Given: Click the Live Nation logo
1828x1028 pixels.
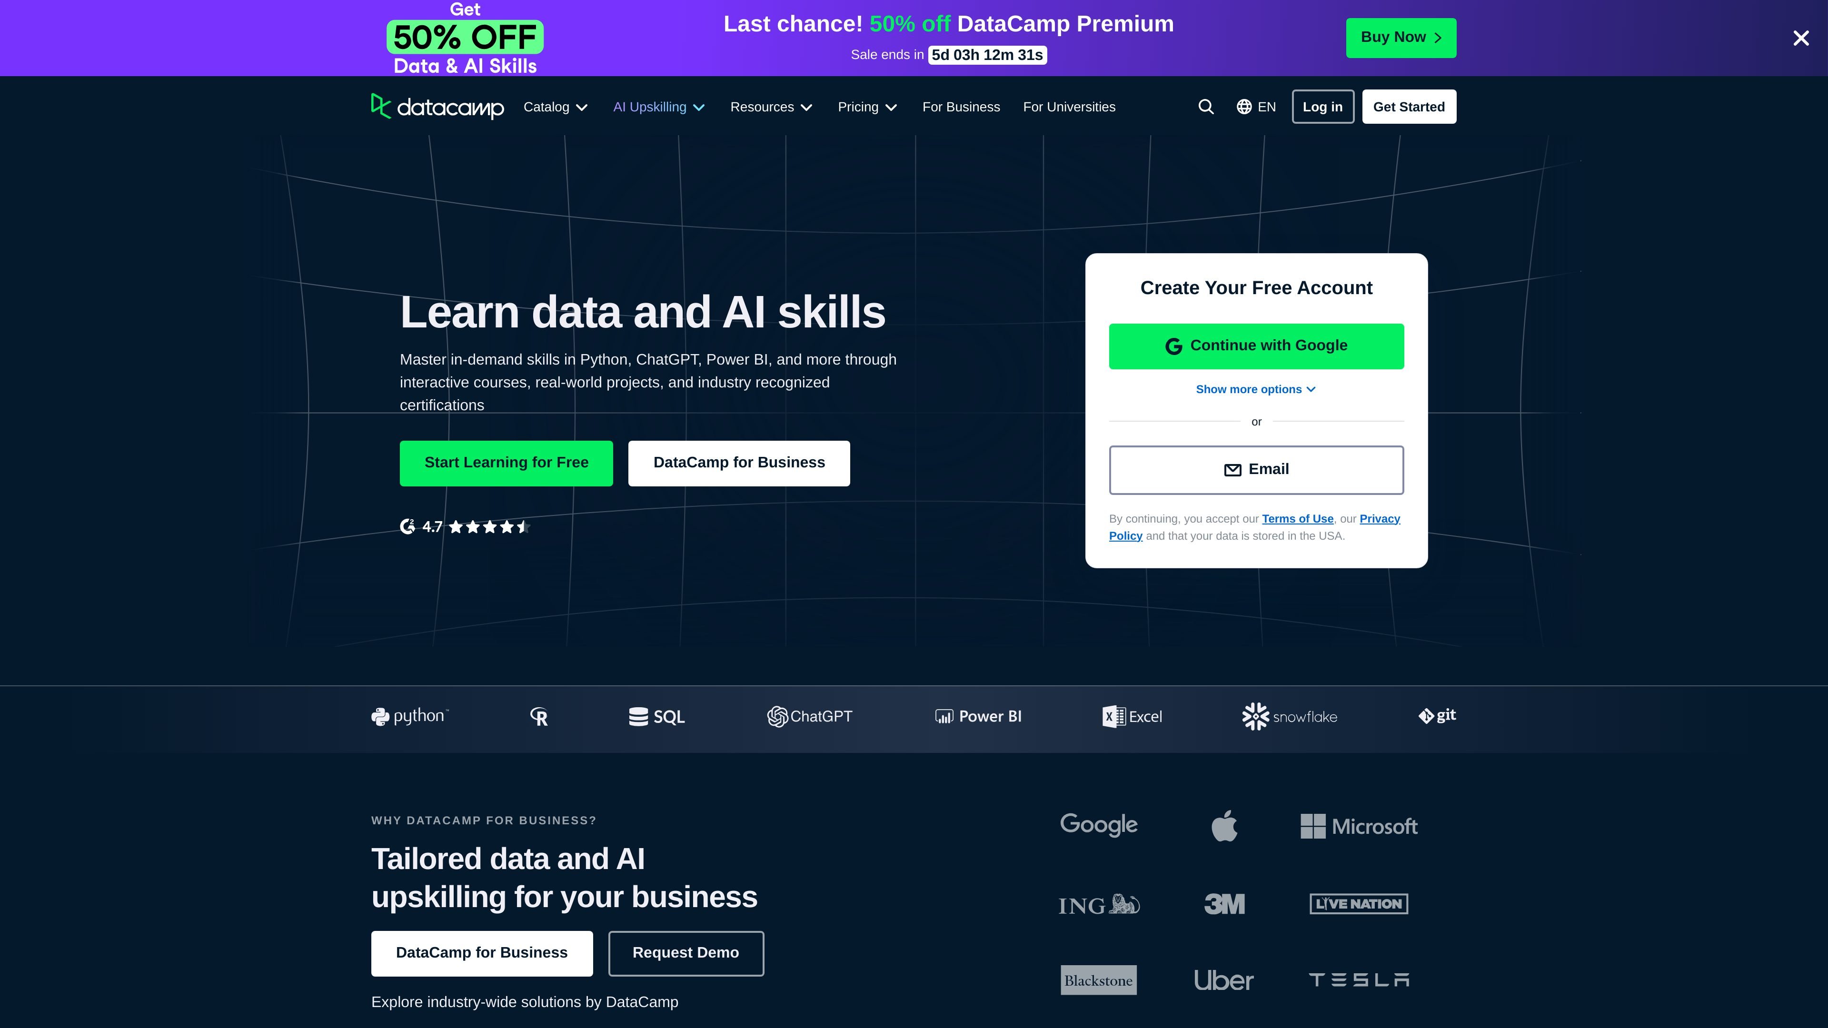Looking at the screenshot, I should pos(1359,904).
